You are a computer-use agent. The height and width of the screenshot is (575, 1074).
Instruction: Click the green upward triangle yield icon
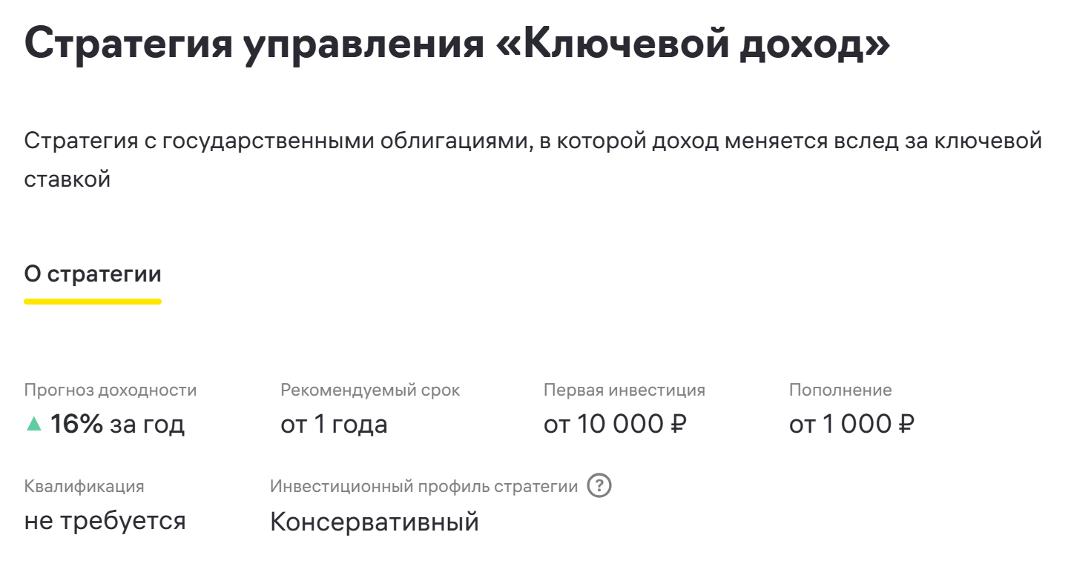pyautogui.click(x=33, y=424)
